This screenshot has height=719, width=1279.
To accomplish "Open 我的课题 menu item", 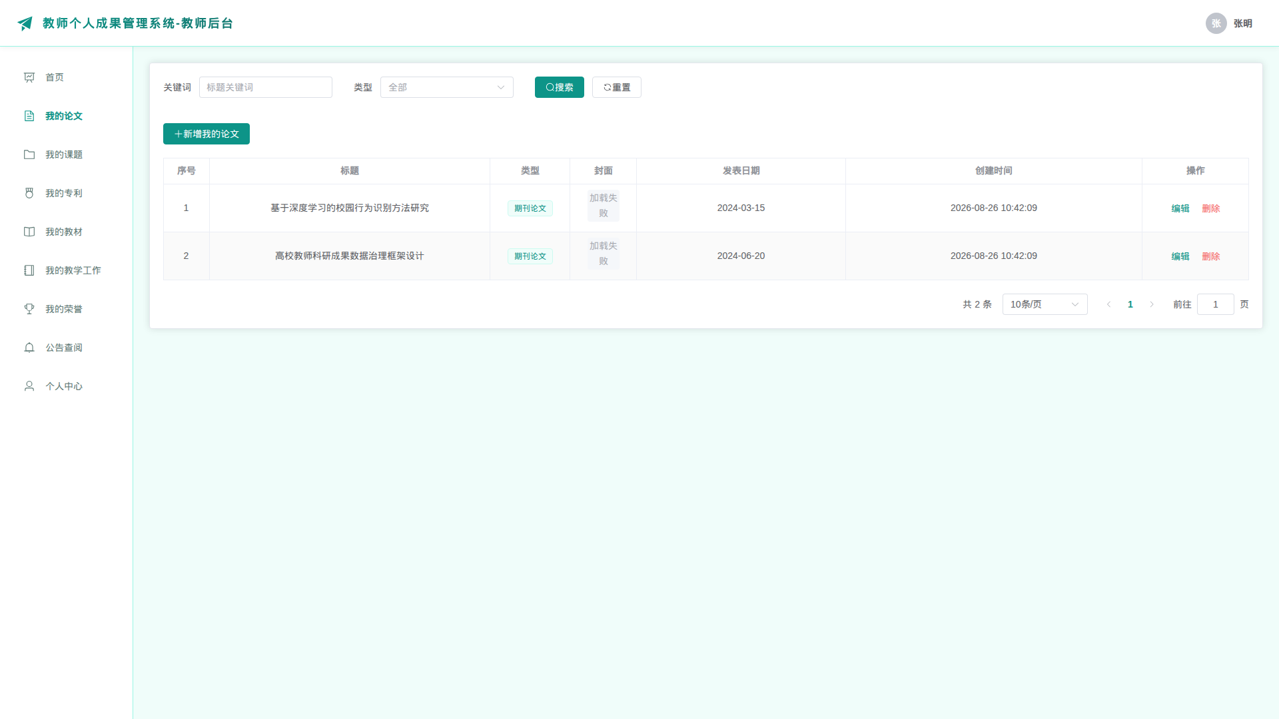I will (67, 154).
